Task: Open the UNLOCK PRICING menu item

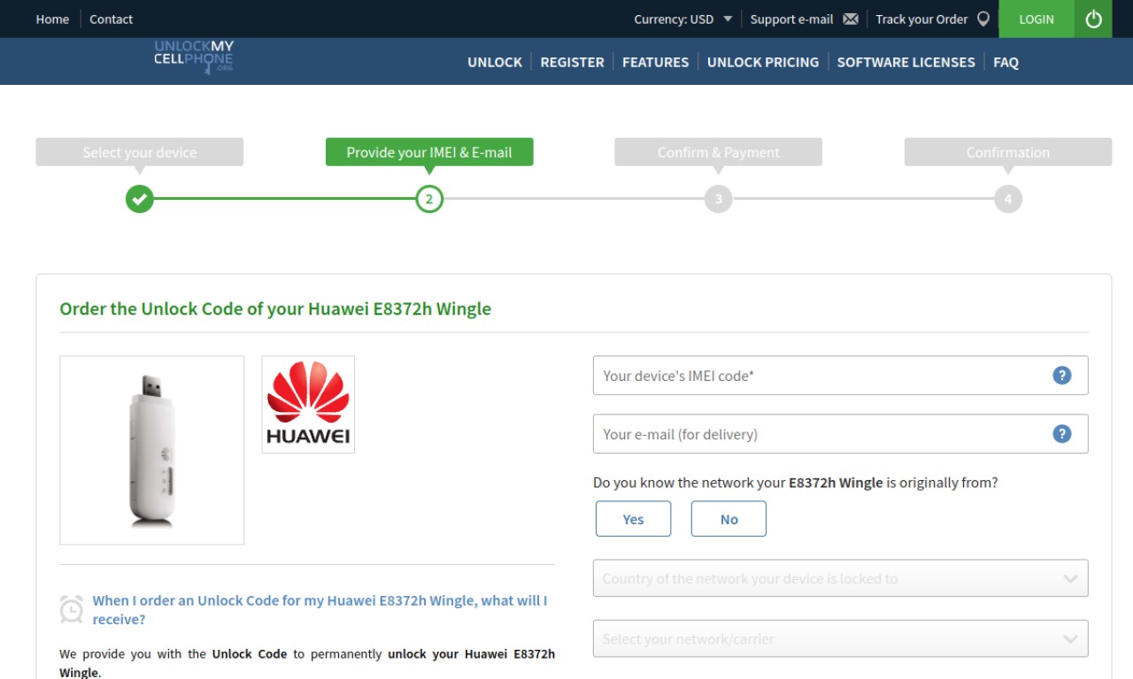Action: coord(763,62)
